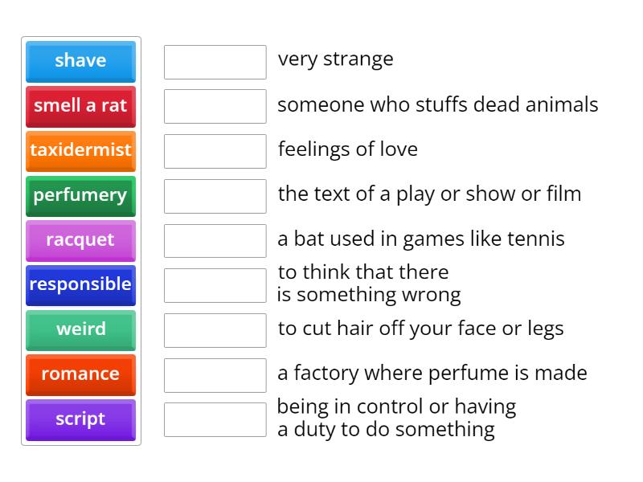This screenshot has width=643, height=482.
Task: Click the answer box for 'being in control' definition
Action: [x=215, y=419]
